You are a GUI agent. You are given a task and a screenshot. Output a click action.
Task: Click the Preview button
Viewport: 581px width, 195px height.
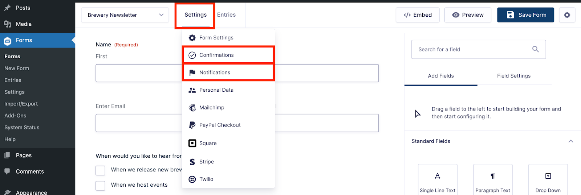tap(468, 15)
